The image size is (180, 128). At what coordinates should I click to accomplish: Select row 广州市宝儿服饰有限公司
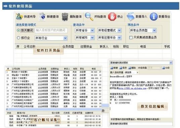53,91
